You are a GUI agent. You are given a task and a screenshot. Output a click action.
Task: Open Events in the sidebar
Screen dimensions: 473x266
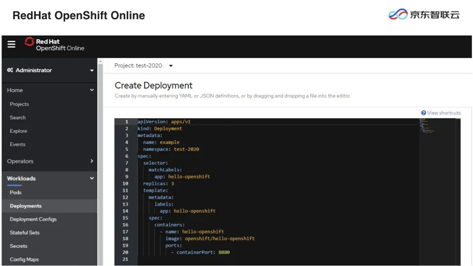[18, 144]
